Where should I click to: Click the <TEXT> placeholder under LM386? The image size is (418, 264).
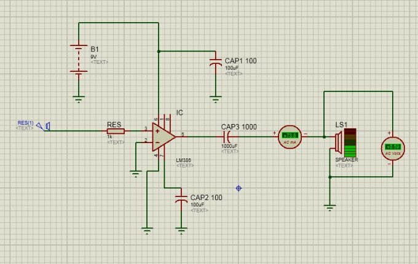point(185,165)
